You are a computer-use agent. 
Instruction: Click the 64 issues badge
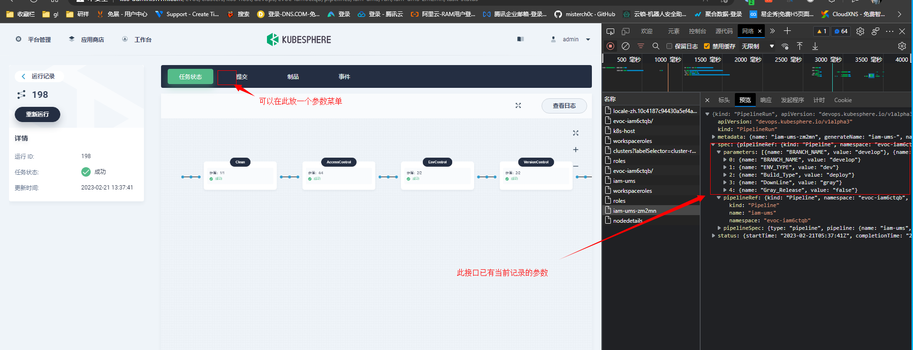(841, 31)
